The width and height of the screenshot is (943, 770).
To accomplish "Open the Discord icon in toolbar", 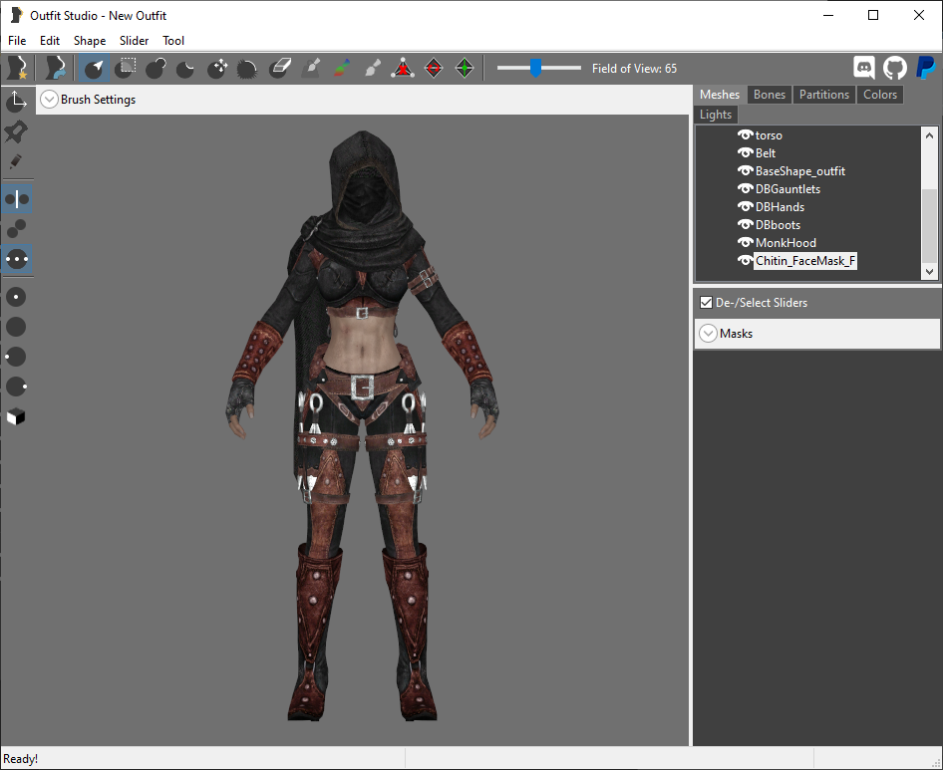I will (x=864, y=68).
